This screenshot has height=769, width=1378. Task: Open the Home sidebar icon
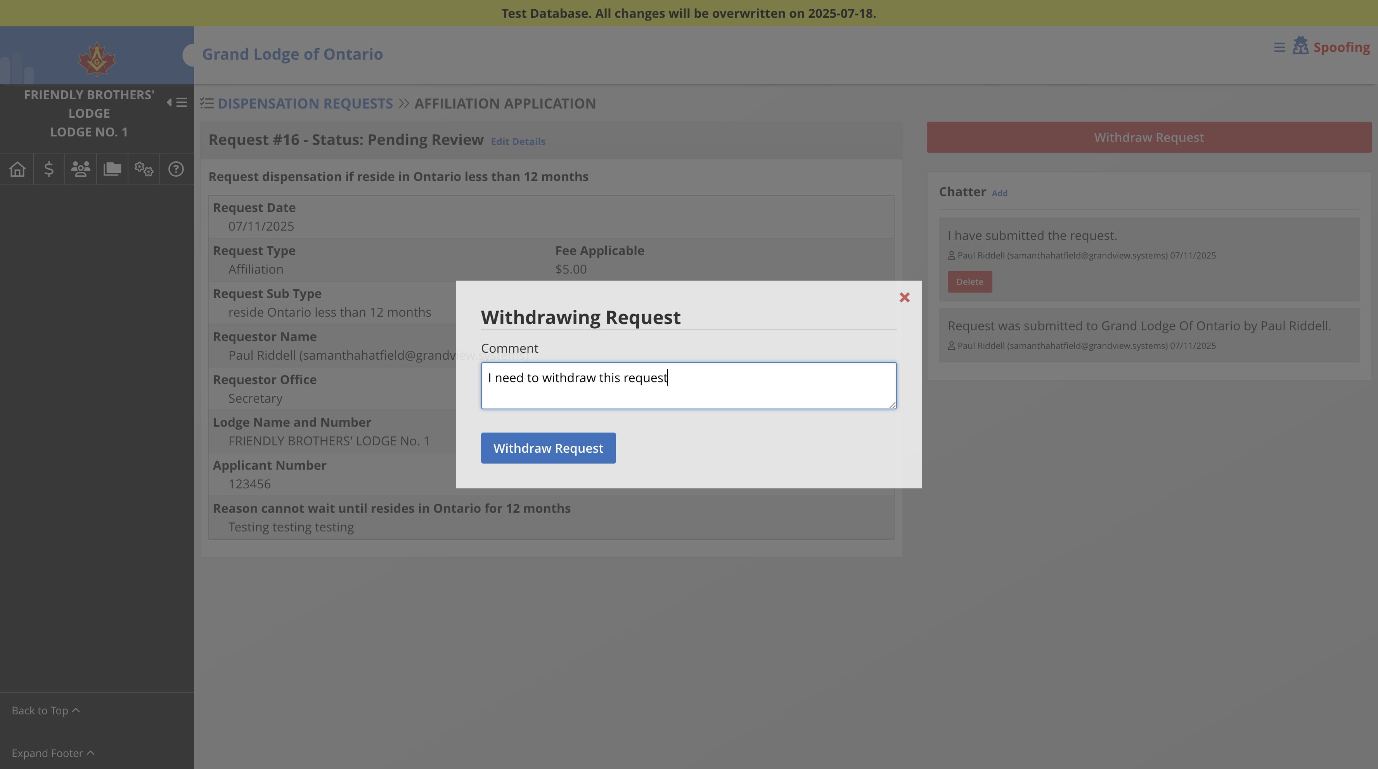point(17,169)
